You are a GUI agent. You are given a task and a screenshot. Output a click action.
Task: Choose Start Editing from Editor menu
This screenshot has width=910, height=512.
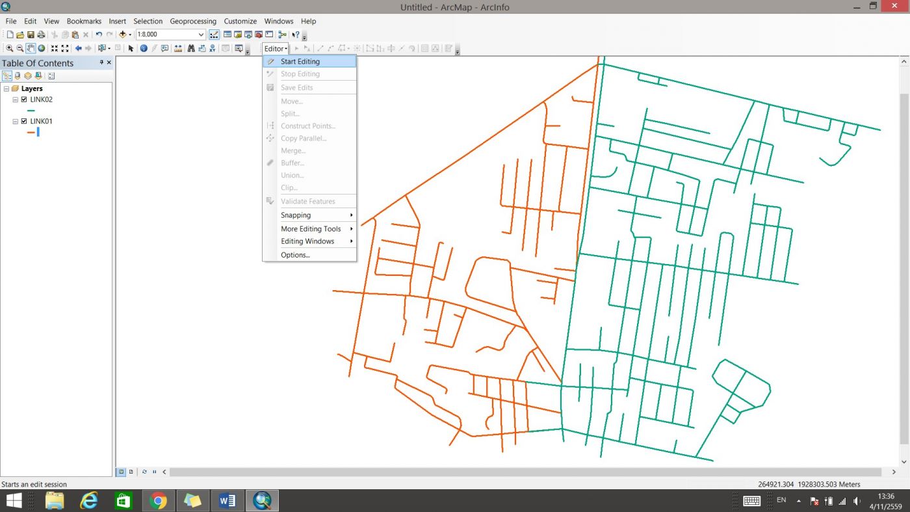300,62
